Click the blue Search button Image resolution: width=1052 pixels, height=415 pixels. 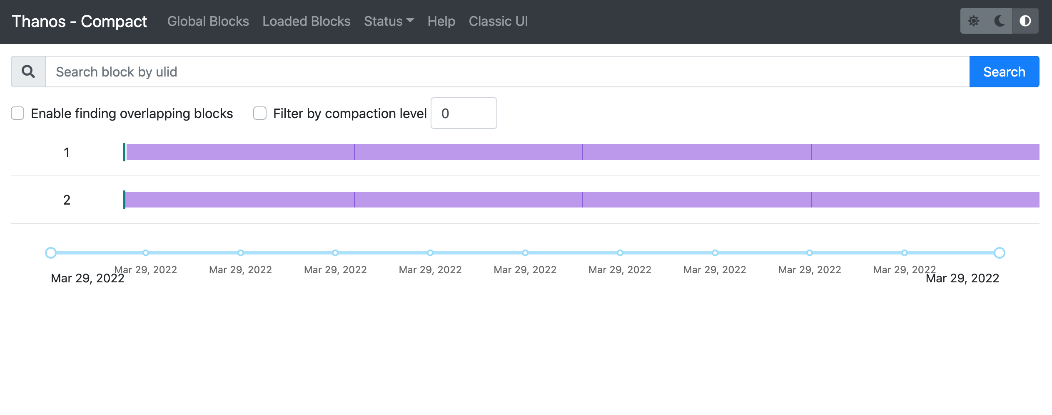click(x=1004, y=72)
